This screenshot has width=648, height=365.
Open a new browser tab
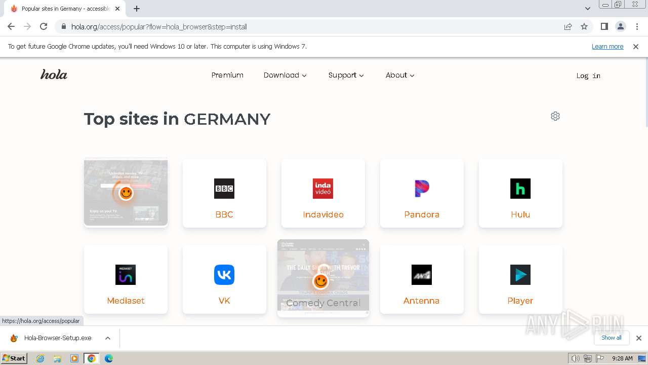(x=137, y=9)
